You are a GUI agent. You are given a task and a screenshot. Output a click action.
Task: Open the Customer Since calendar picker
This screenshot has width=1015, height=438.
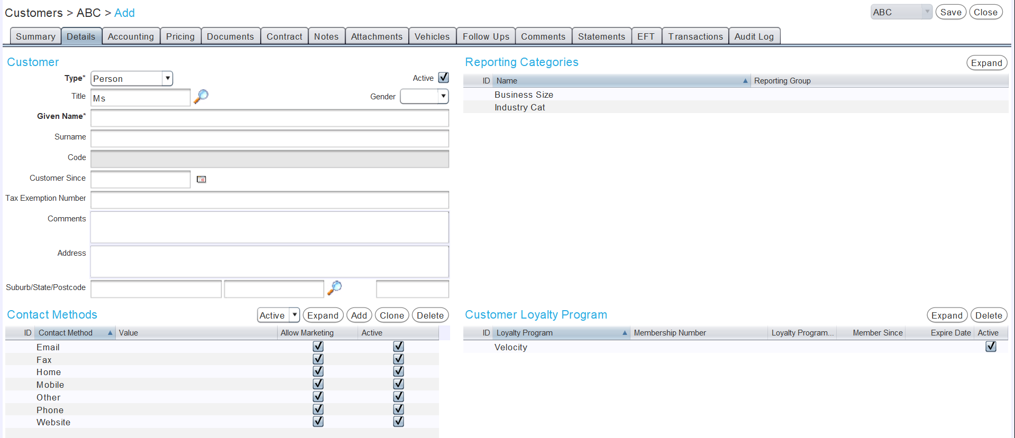(202, 180)
